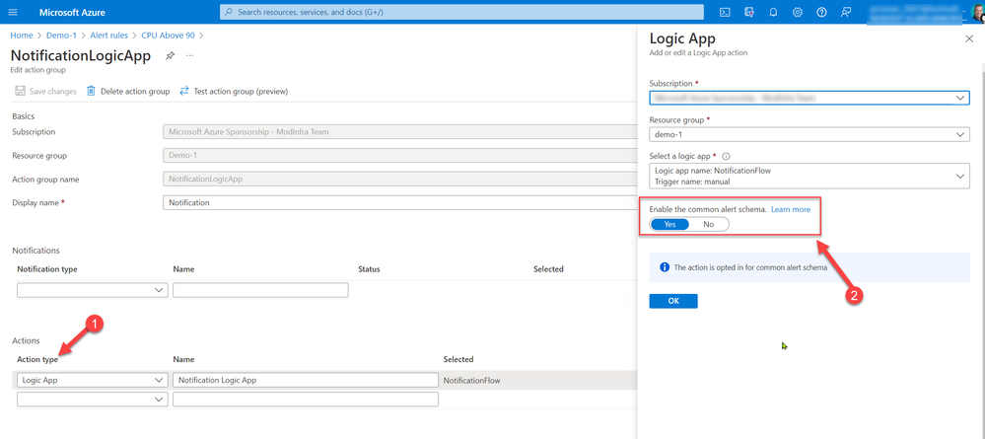Click the empty notification Name field
Image resolution: width=985 pixels, height=439 pixels.
[260, 290]
